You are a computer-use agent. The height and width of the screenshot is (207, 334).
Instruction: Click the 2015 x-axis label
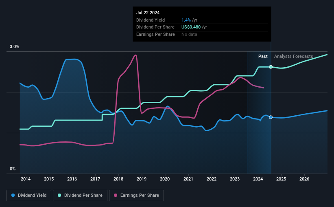click(49, 179)
